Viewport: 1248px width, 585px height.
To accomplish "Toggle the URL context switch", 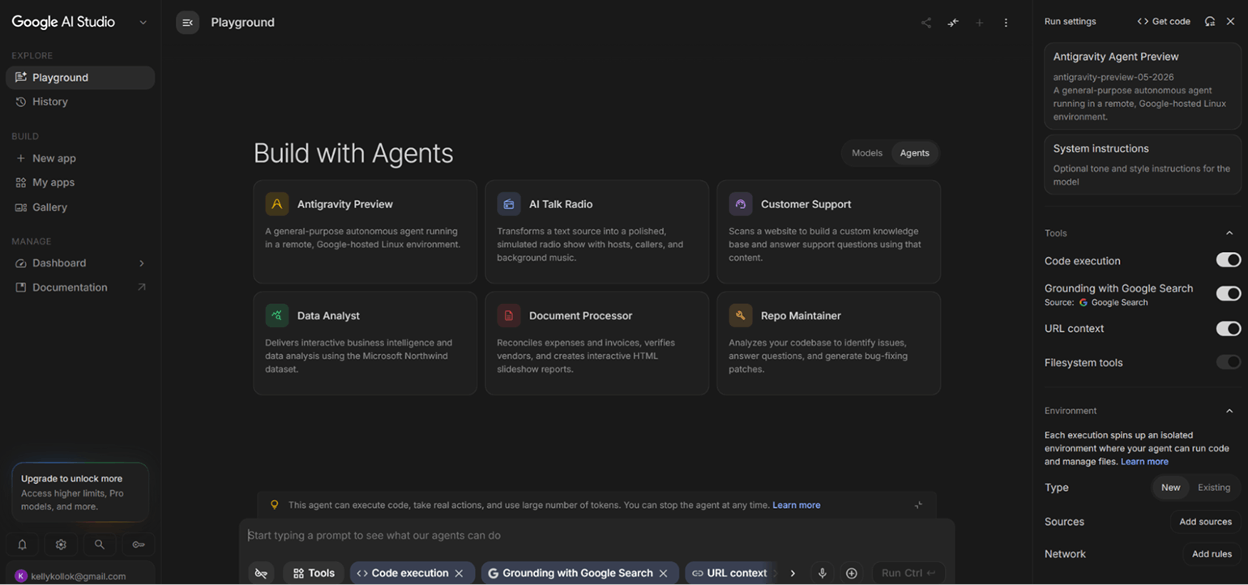I will click(x=1228, y=328).
